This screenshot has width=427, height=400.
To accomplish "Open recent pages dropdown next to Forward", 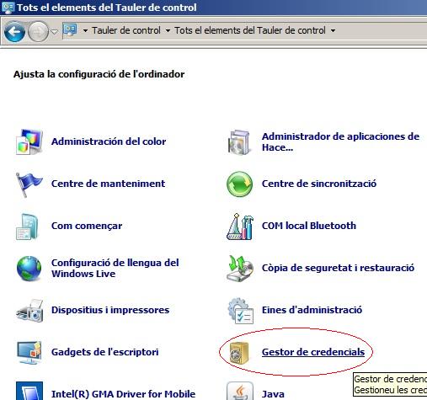I will 55,32.
